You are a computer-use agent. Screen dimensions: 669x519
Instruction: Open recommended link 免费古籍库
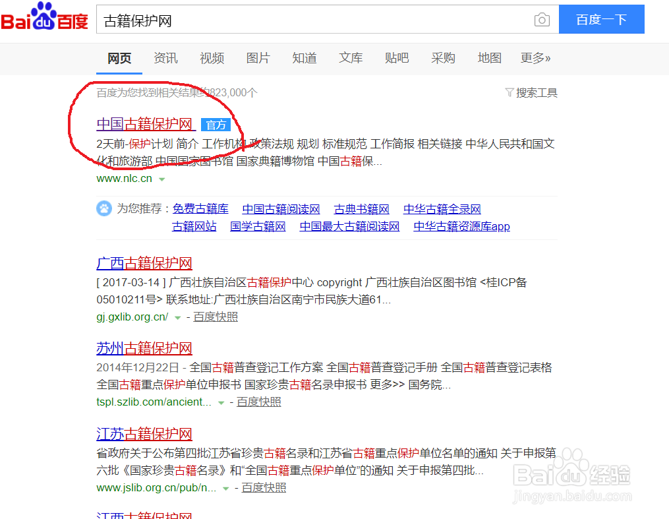(200, 209)
